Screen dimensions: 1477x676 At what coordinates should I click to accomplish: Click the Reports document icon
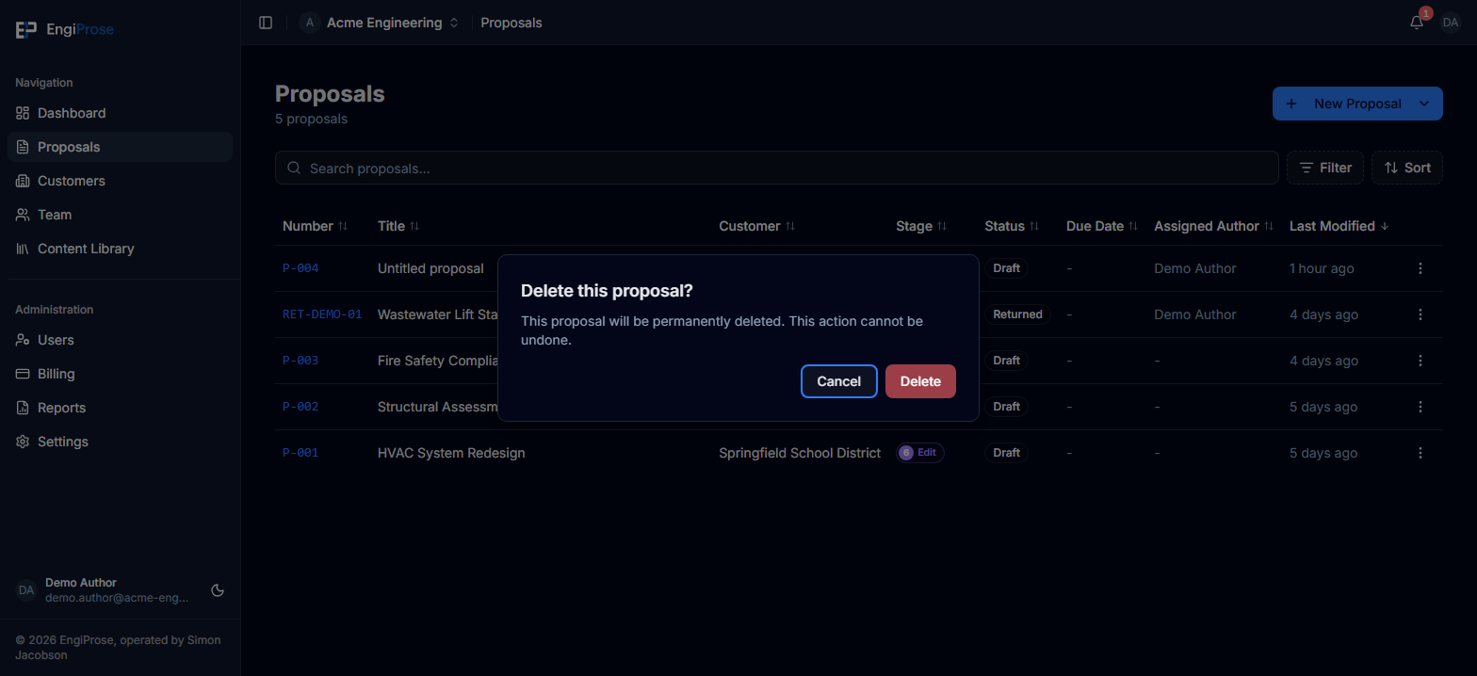(23, 408)
